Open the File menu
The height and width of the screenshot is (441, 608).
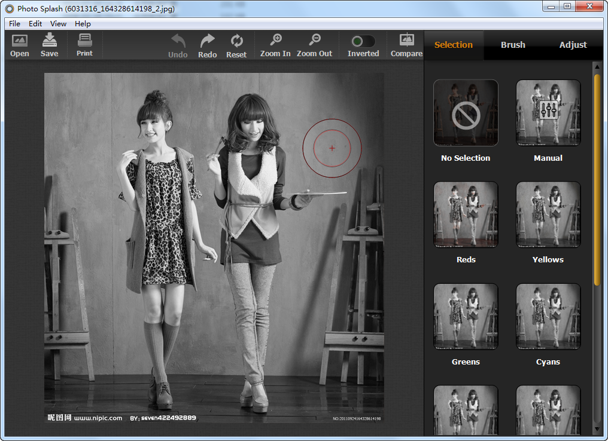tap(14, 24)
